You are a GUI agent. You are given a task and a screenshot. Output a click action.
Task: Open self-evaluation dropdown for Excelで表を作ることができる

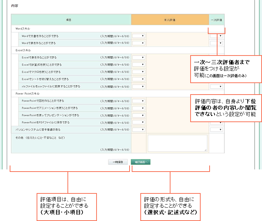139,58
